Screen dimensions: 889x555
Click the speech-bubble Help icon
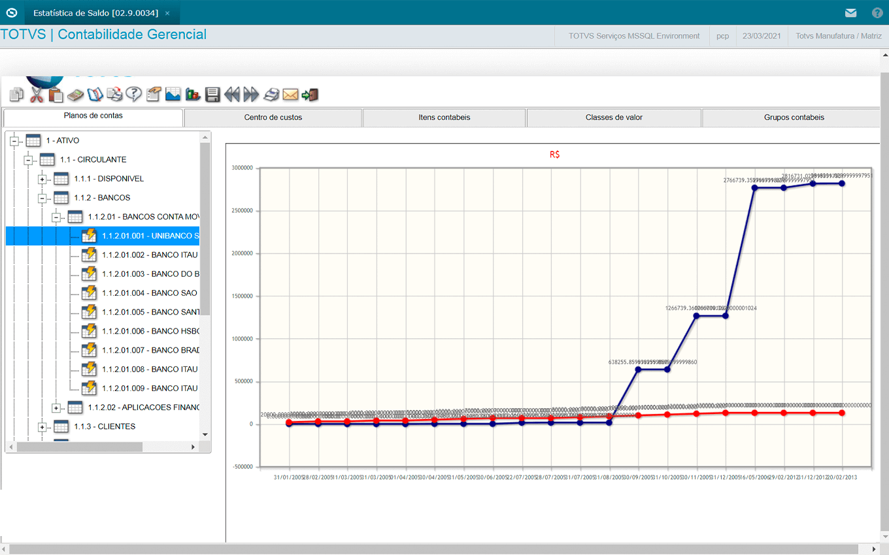pos(134,95)
